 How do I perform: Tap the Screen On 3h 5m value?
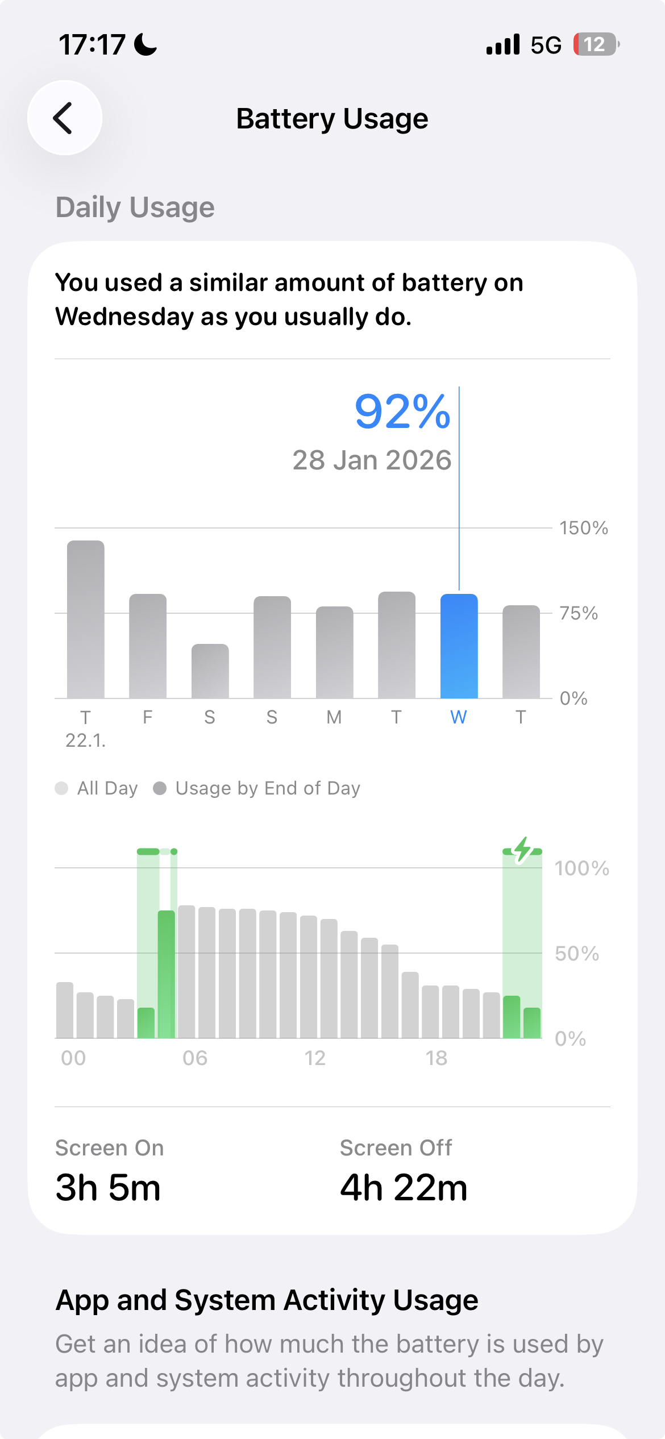point(108,1187)
